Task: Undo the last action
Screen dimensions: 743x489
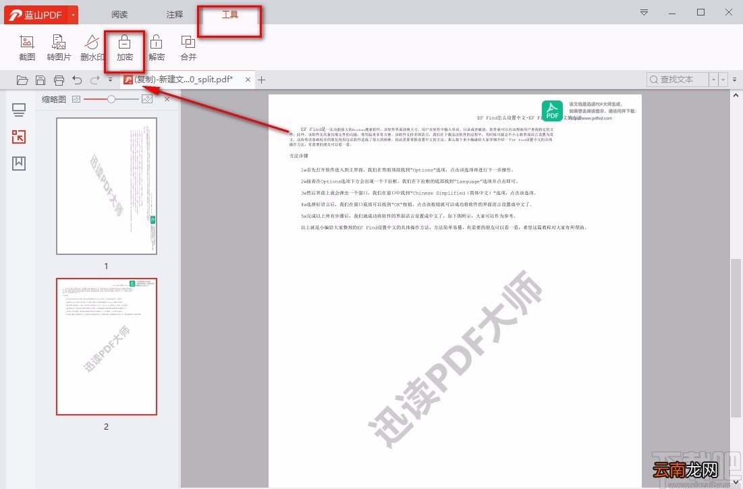Action: click(77, 80)
